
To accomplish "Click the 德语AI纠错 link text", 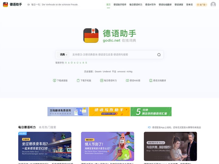I will (x=135, y=80).
